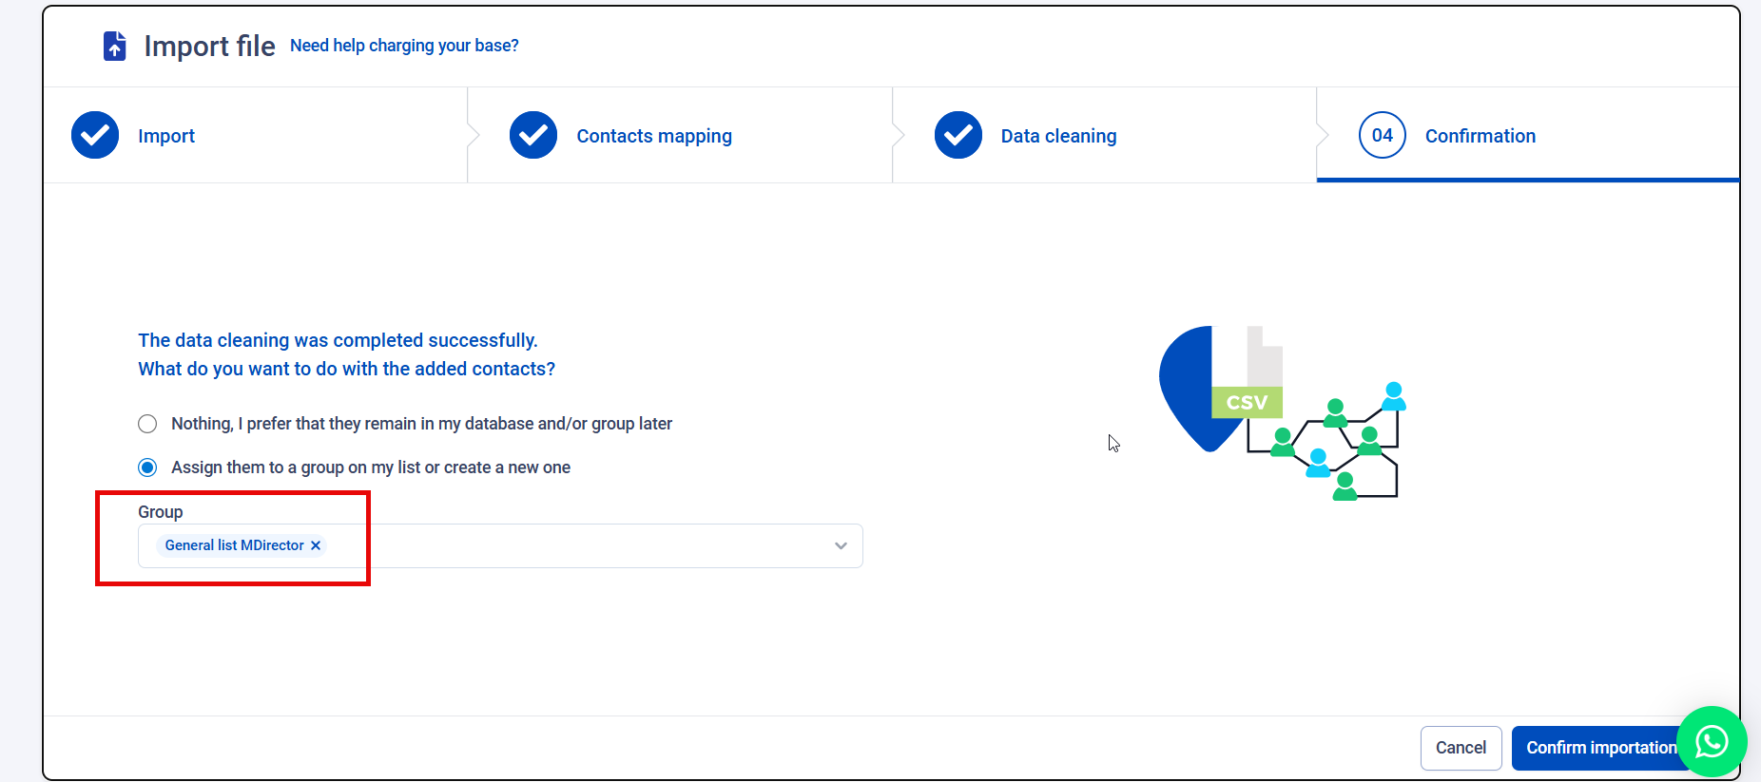Open 'Need help charging your base?' link
The height and width of the screenshot is (782, 1761).
coord(404,46)
